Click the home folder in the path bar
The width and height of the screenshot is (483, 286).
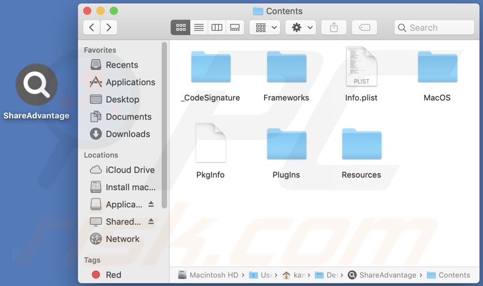(293, 275)
